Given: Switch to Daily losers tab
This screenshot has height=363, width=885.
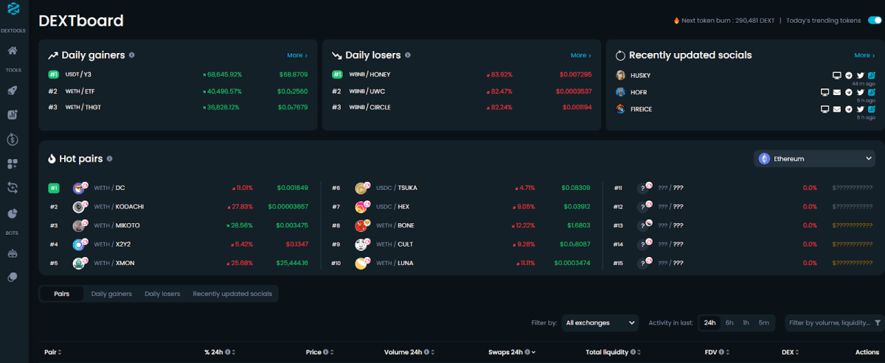Looking at the screenshot, I should 162,294.
